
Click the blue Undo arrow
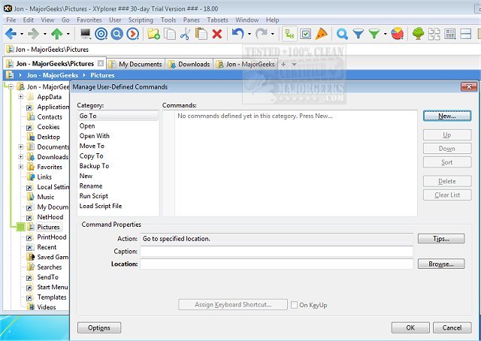coord(237,34)
